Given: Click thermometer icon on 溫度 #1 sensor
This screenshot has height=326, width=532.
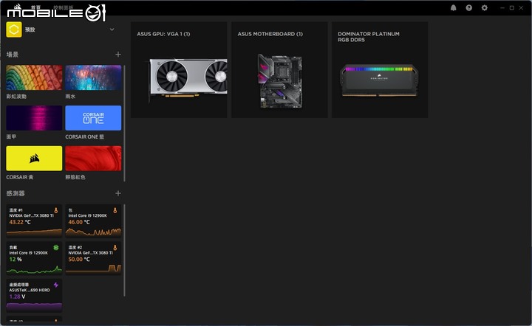Looking at the screenshot, I should click(x=56, y=210).
